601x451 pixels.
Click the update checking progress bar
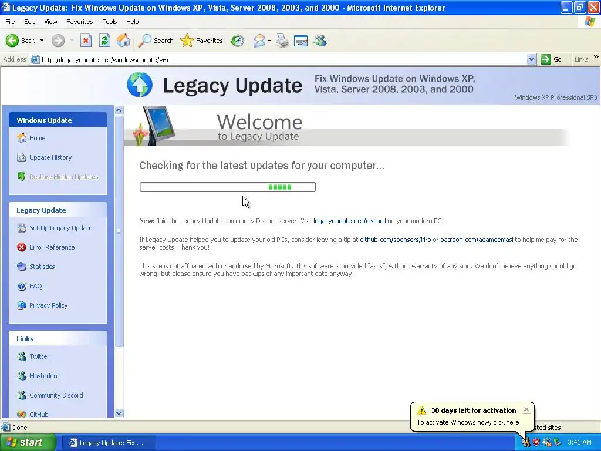pyautogui.click(x=228, y=187)
